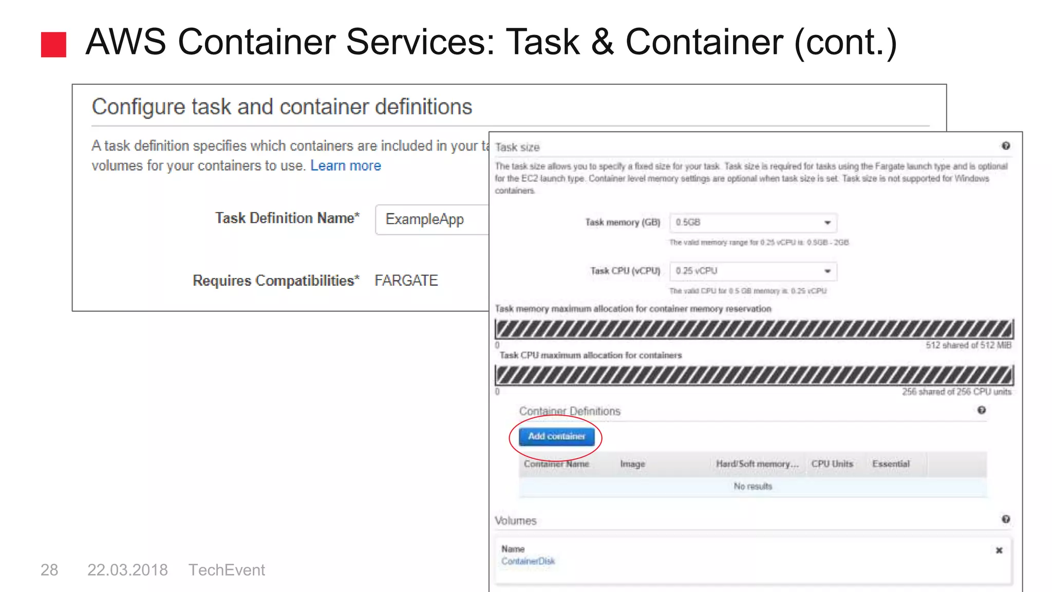Open the Task memory (GB) dropdown
Viewport: 1052px width, 592px height.
tap(754, 223)
